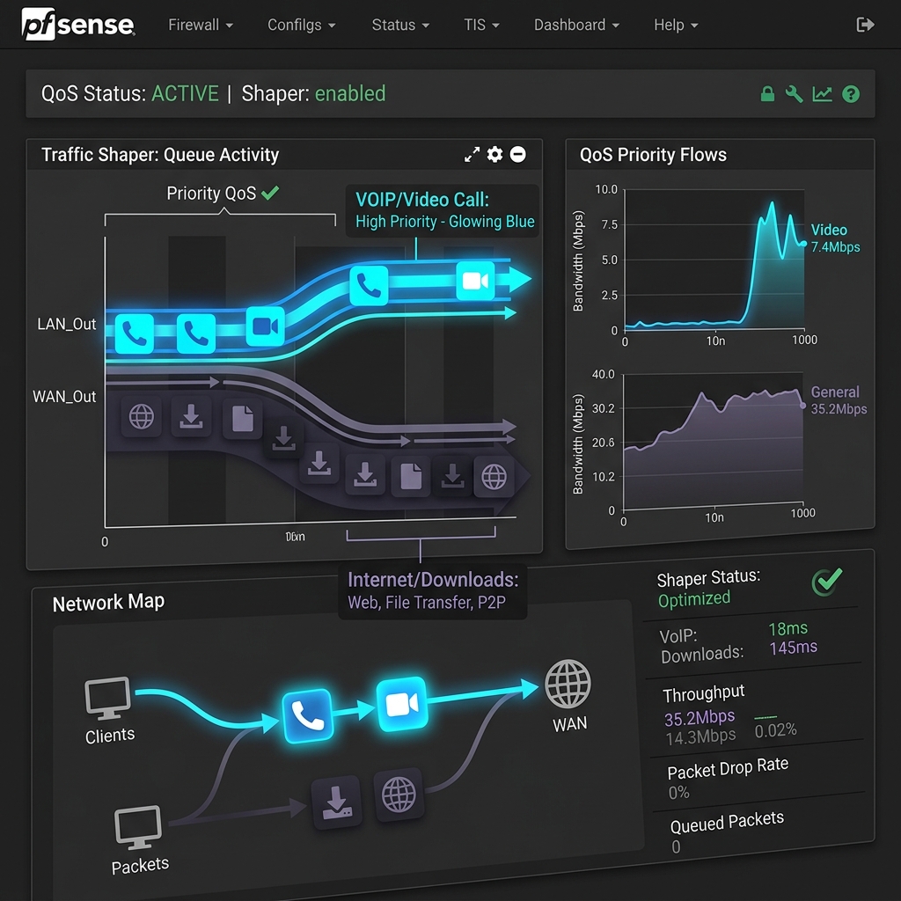Click the WAN_Out queue label
This screenshot has width=901, height=901.
[64, 397]
